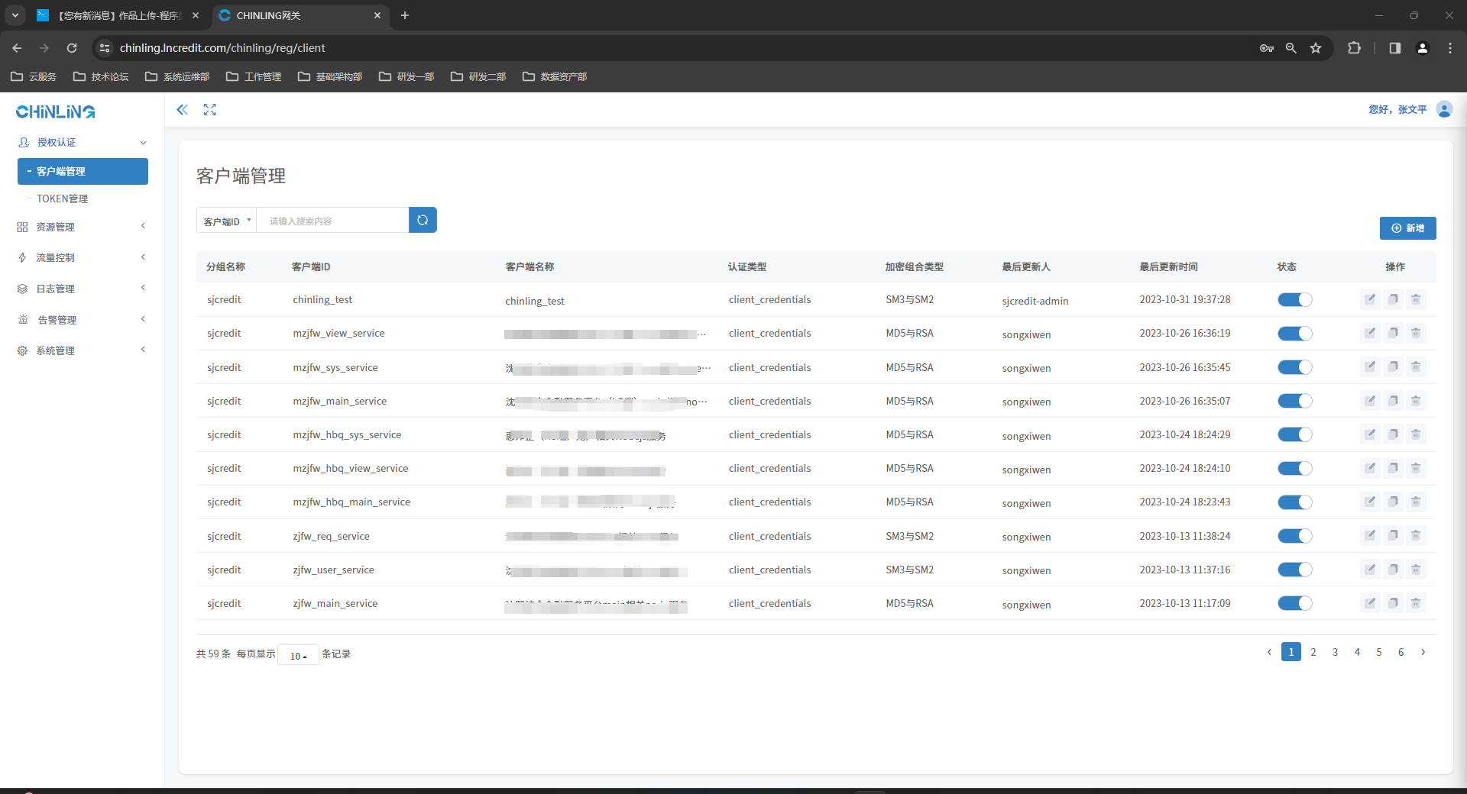Open the 技术论坛 bookmarks folder
Viewport: 1467px width, 794px height.
[101, 76]
